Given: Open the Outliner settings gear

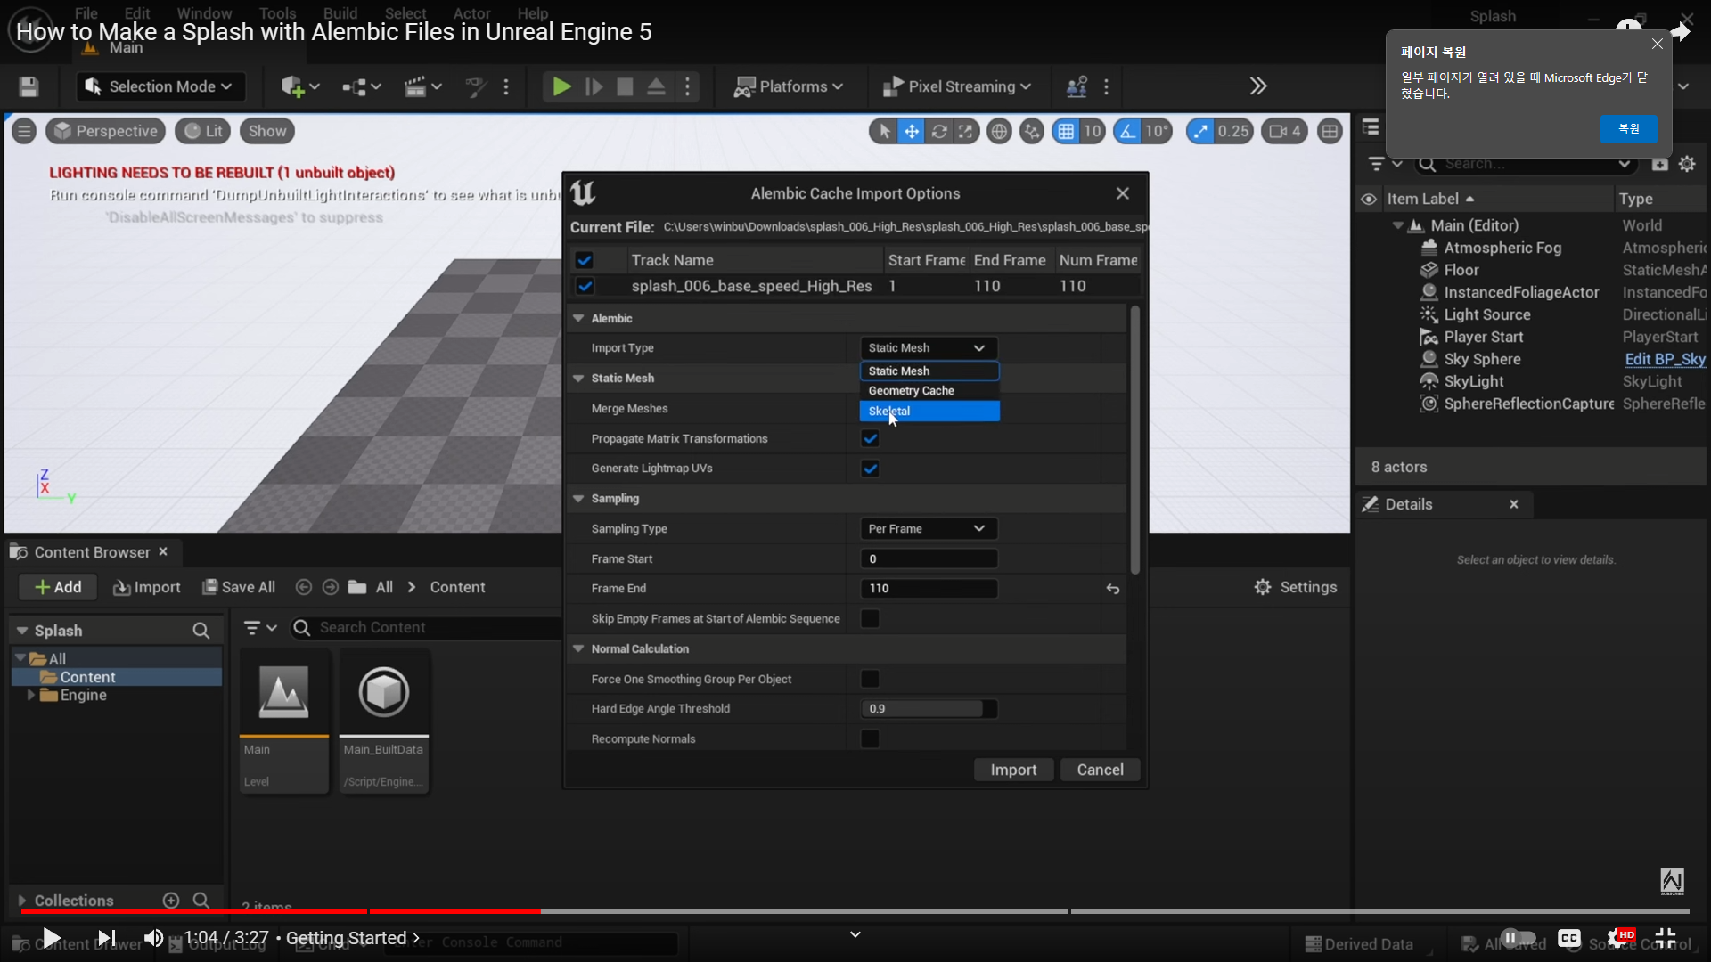Looking at the screenshot, I should (x=1687, y=164).
